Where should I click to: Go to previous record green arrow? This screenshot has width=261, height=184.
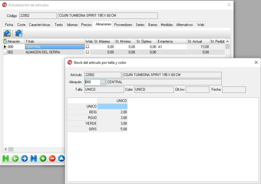pos(15,158)
